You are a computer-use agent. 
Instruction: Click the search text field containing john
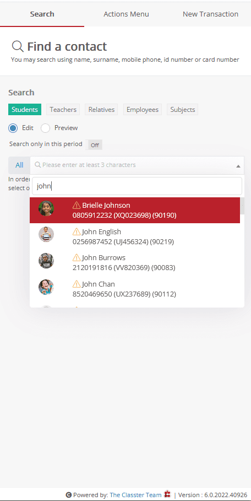coord(137,186)
